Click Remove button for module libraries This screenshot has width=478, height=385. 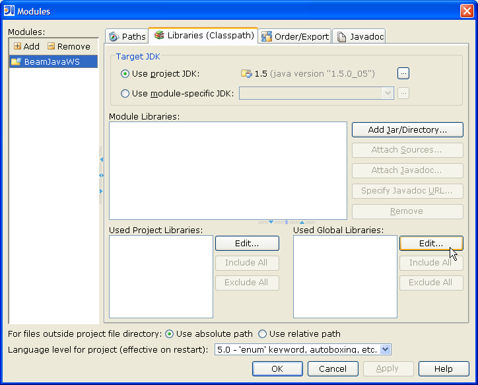point(407,211)
